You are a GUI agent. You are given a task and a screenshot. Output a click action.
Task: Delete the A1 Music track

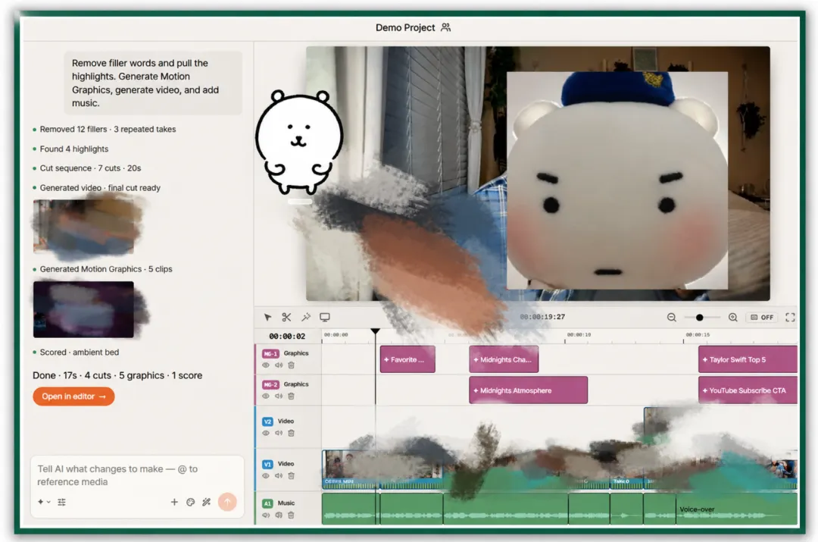291,515
